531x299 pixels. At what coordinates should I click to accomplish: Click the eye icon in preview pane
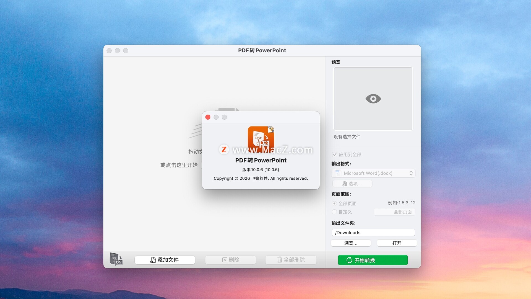(373, 99)
